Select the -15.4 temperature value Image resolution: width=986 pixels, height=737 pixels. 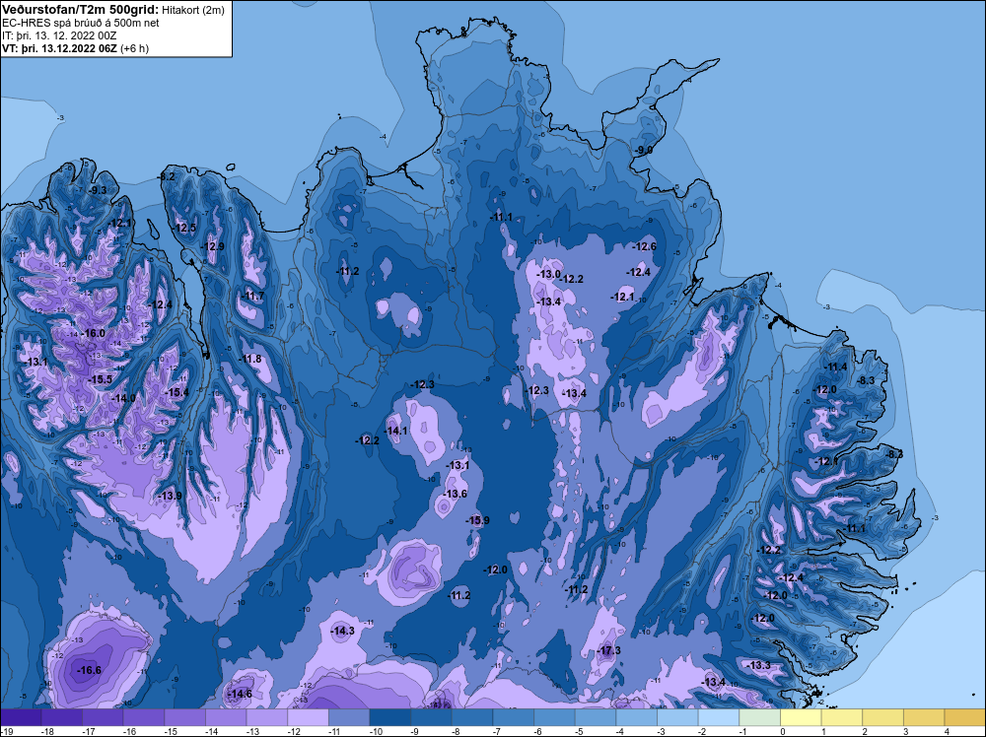[176, 392]
